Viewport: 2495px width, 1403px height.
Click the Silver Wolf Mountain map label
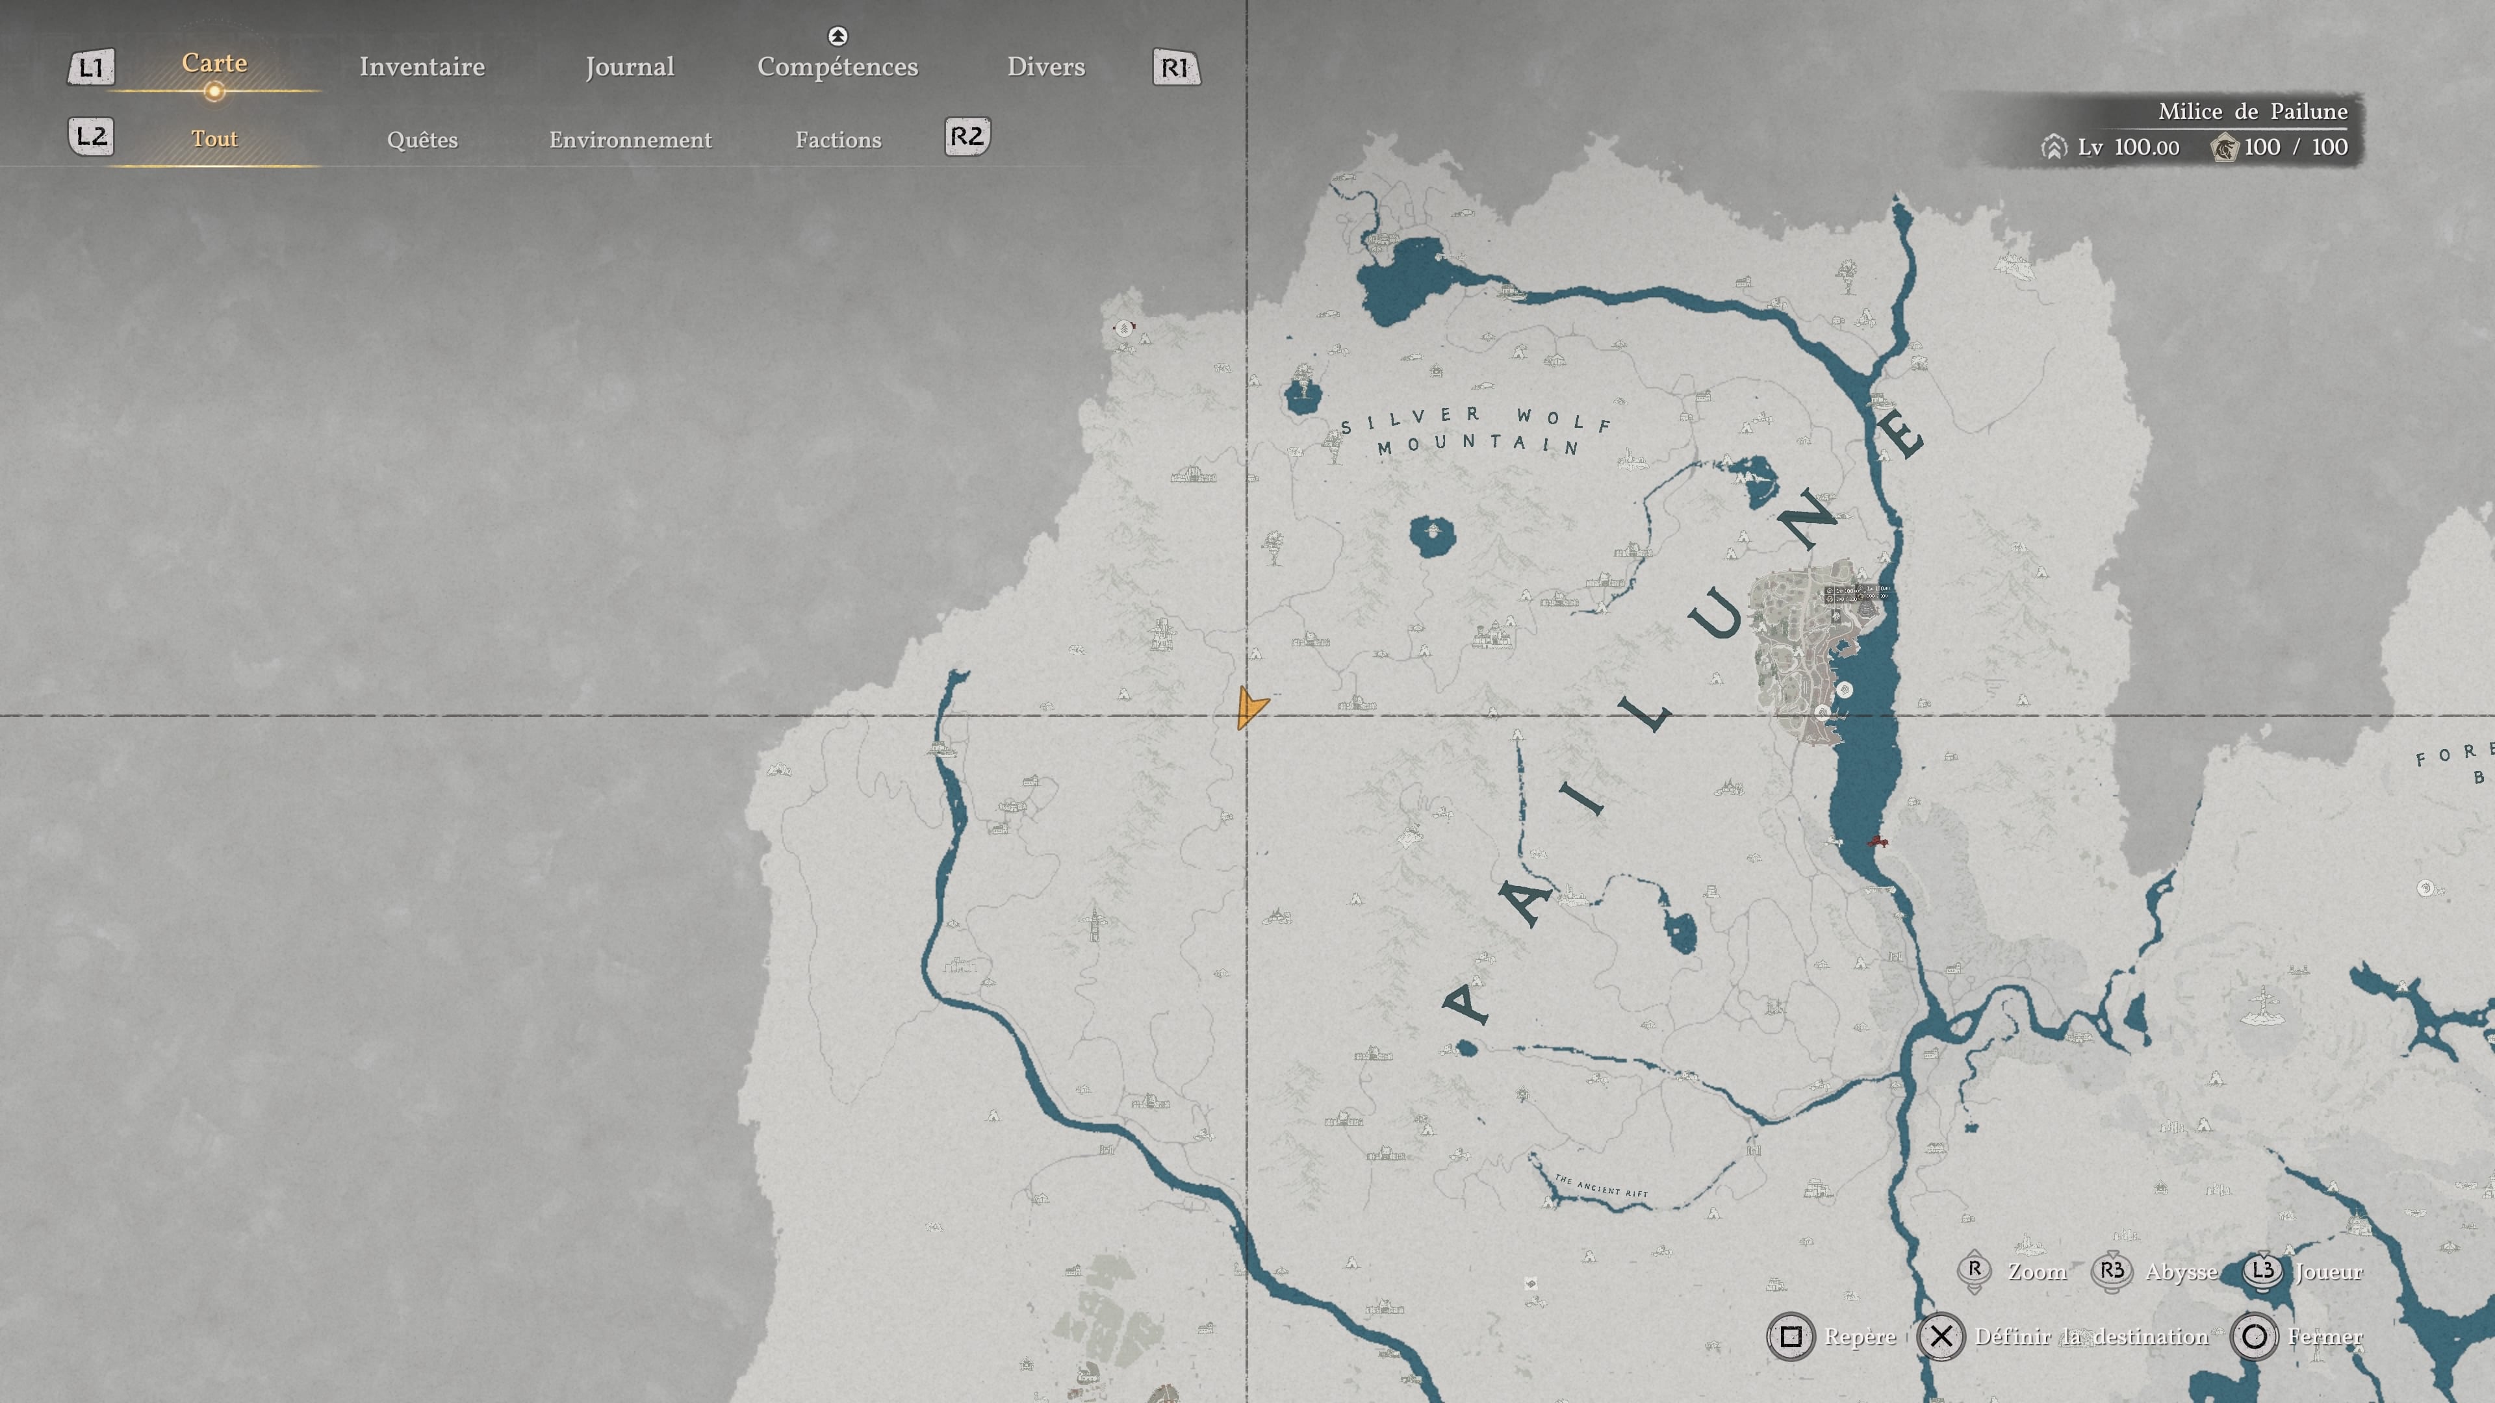tap(1477, 431)
